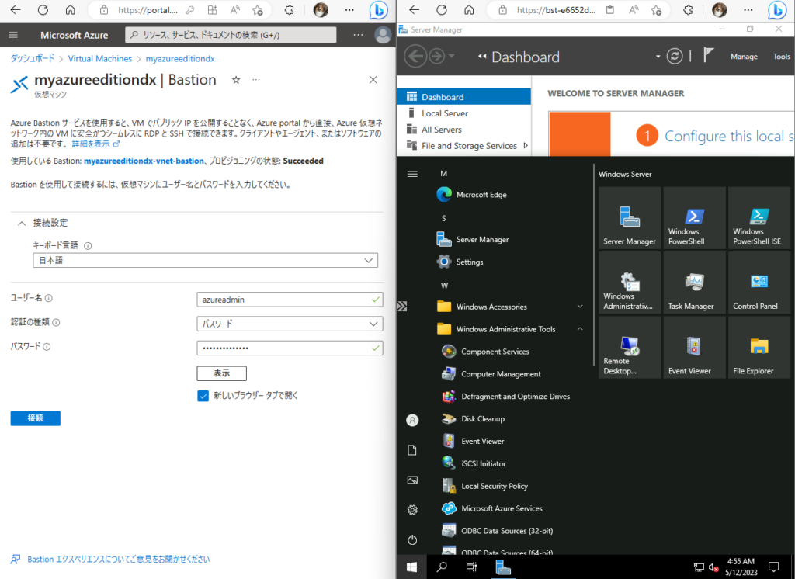Click the Windows Start button
This screenshot has width=795, height=579.
coord(411,567)
